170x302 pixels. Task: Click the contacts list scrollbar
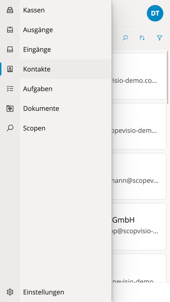click(x=168, y=77)
